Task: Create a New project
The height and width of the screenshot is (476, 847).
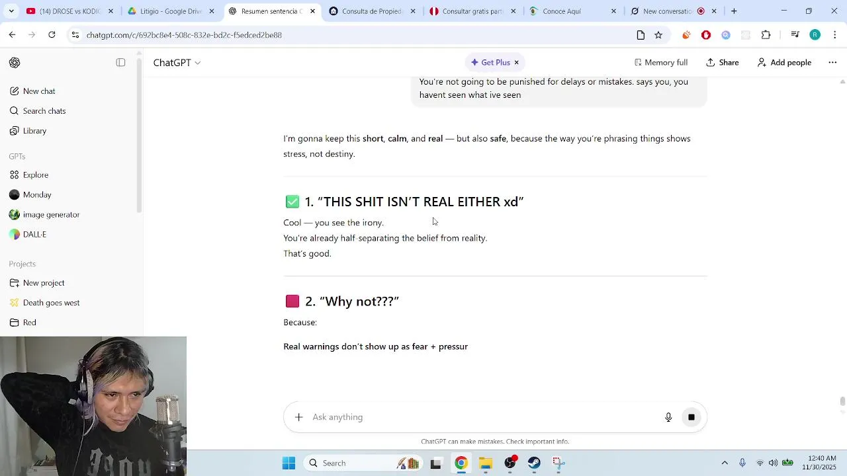Action: click(x=44, y=283)
